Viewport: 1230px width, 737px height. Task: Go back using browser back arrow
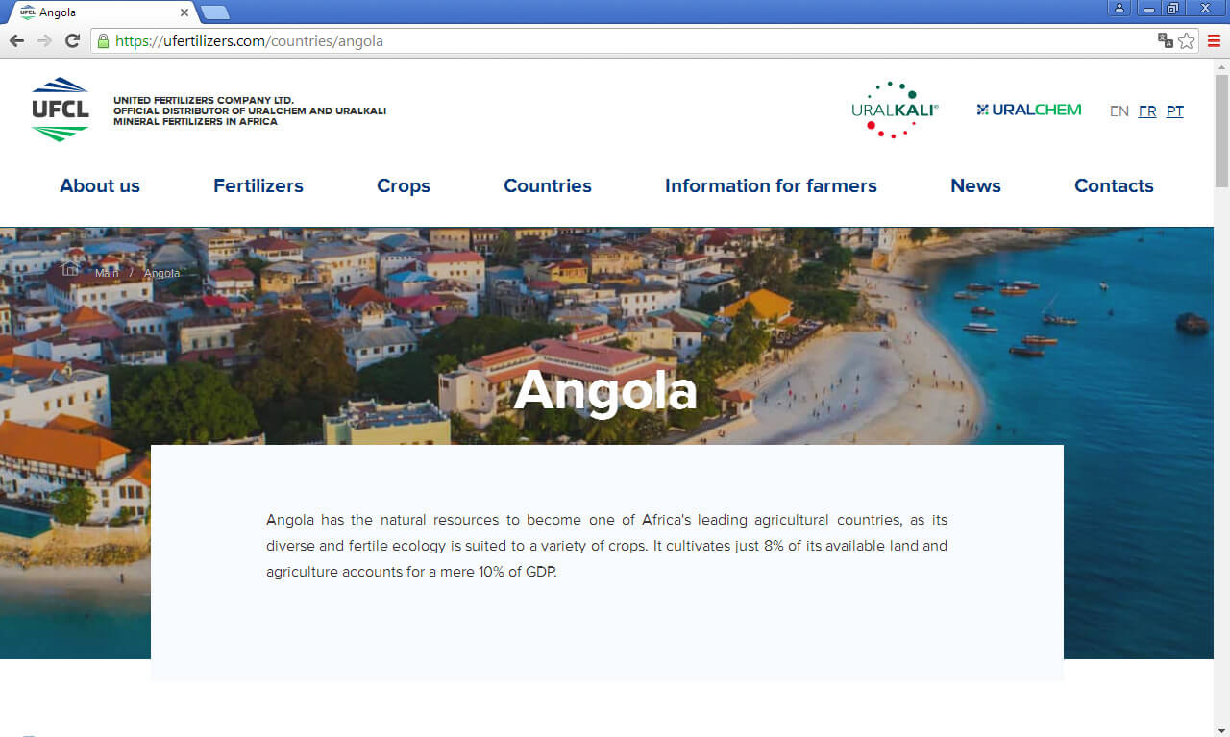click(16, 40)
